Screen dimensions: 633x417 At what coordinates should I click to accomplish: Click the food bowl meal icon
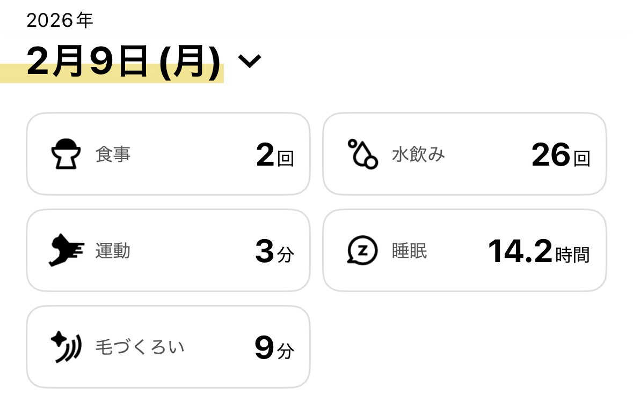coord(66,154)
